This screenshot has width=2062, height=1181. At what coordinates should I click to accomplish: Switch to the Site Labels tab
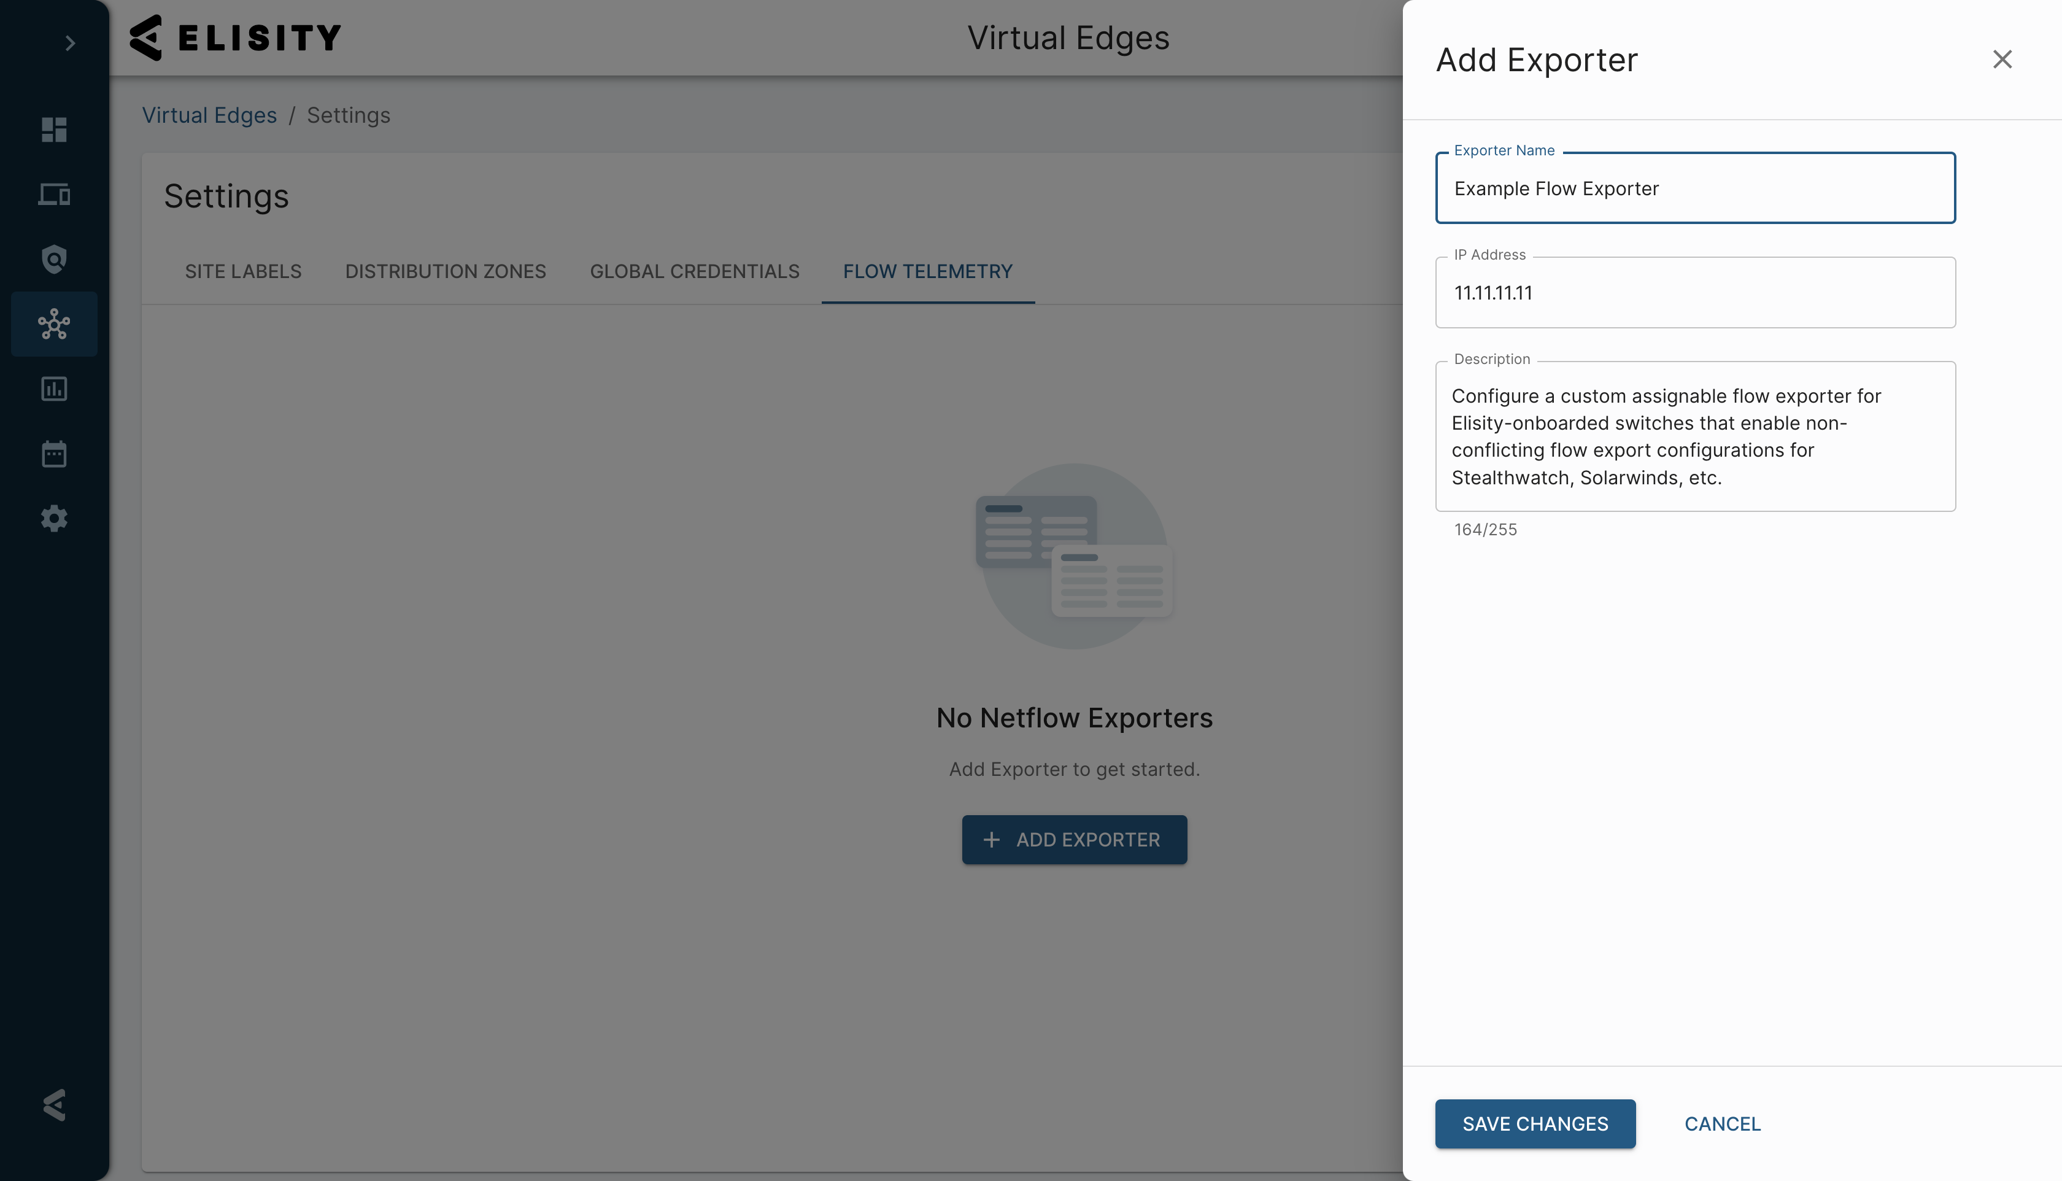pos(243,272)
